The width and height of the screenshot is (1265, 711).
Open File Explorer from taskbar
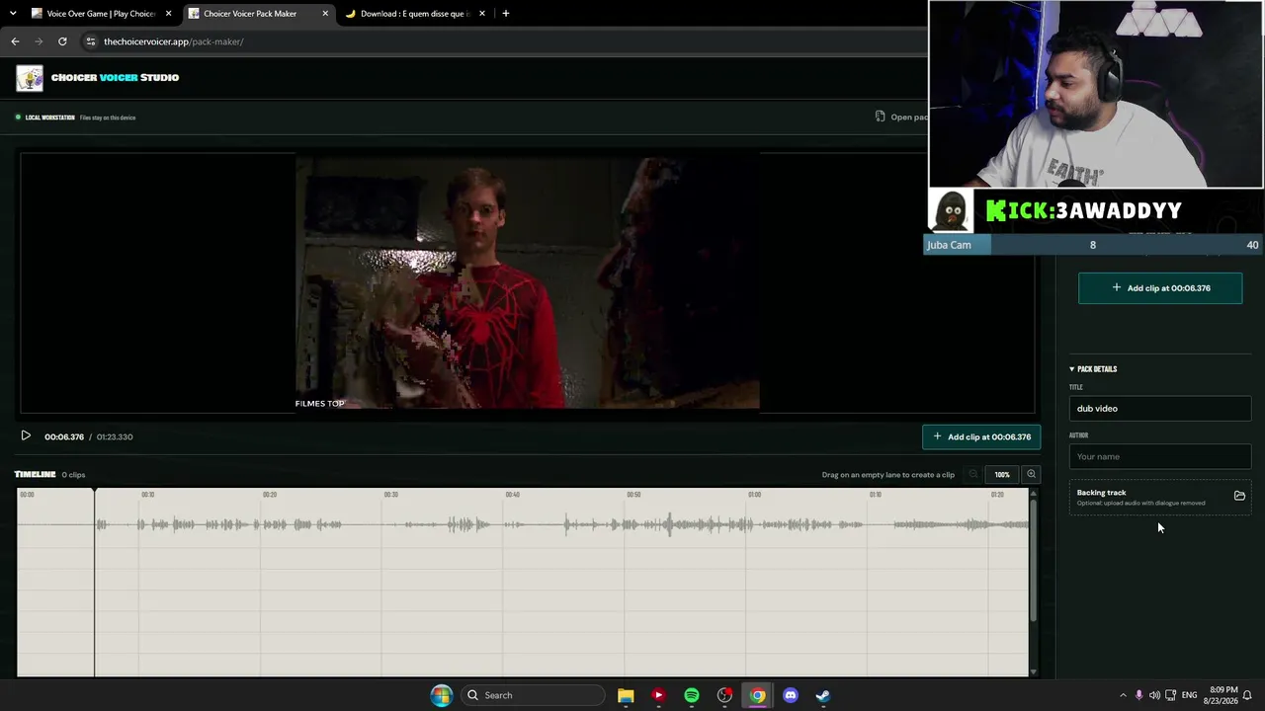point(626,695)
